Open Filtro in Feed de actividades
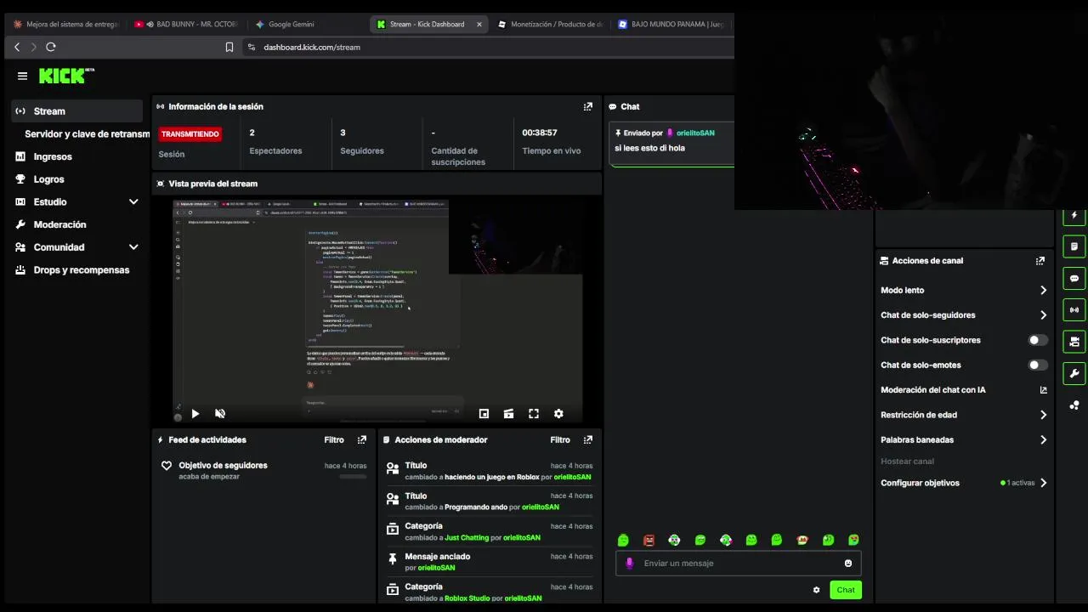 point(334,439)
